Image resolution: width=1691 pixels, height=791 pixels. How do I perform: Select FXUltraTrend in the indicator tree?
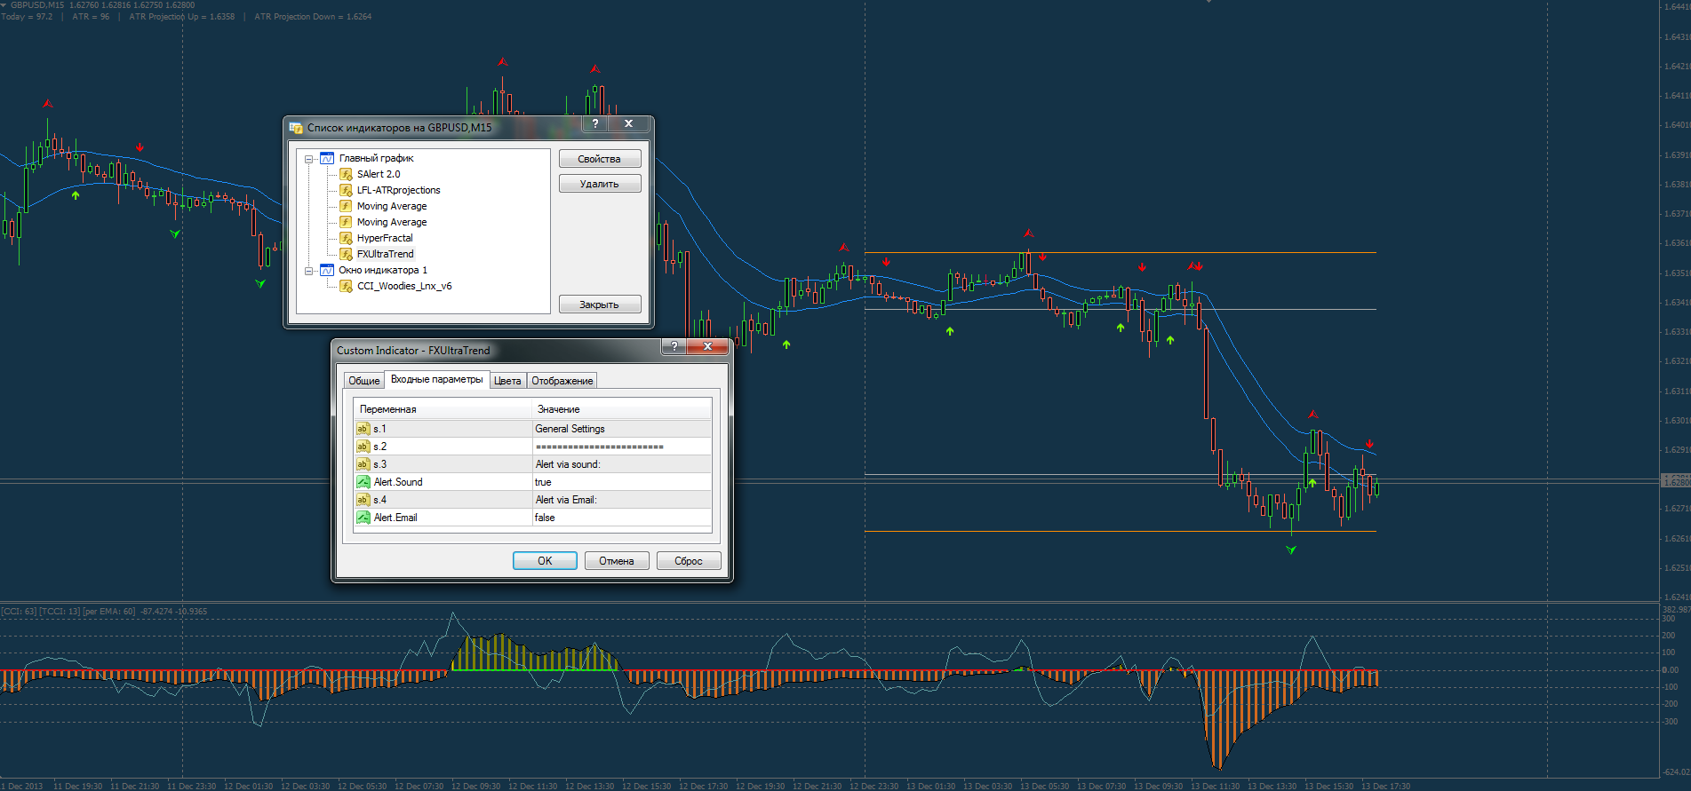coord(386,254)
